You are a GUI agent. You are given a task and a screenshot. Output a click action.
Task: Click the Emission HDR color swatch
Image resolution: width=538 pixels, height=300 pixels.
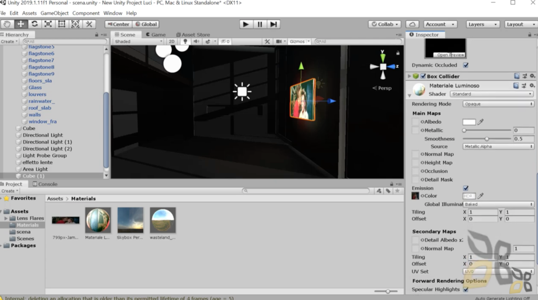(469, 196)
